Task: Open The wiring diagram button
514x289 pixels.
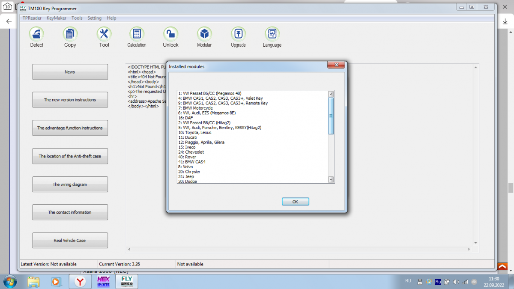Action: [70, 185]
